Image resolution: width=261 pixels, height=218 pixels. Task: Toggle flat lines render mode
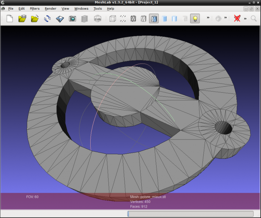[x=154, y=18]
